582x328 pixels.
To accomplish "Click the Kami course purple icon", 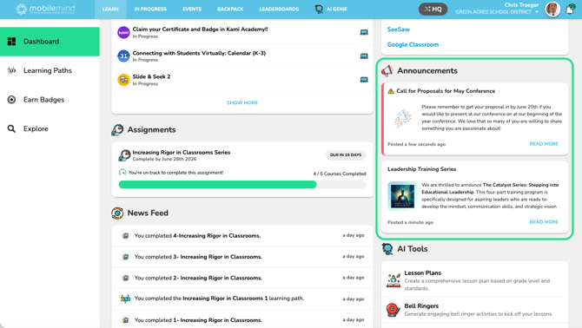I will pos(123,32).
